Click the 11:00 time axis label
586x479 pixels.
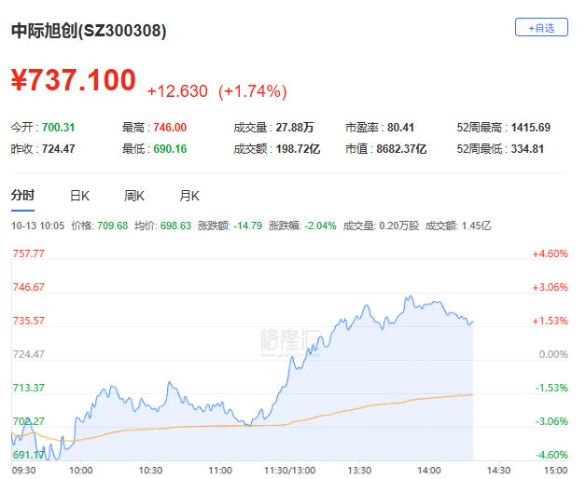(x=220, y=470)
